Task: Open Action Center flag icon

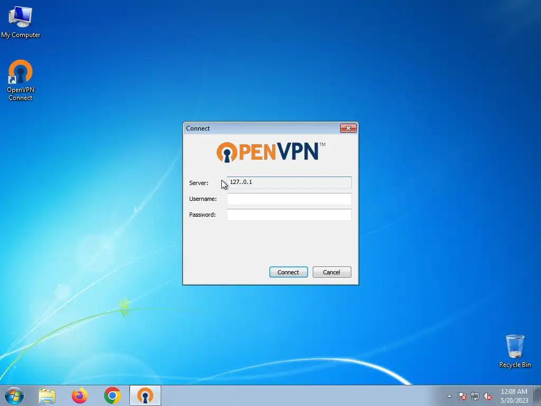Action: [462, 396]
